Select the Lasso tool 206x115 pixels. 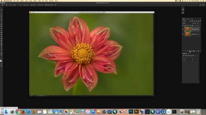(1, 14)
